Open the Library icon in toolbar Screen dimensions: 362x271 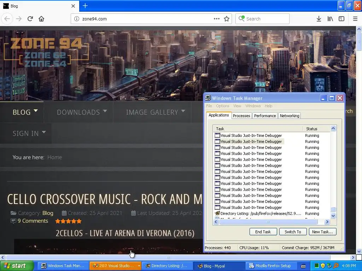330,19
